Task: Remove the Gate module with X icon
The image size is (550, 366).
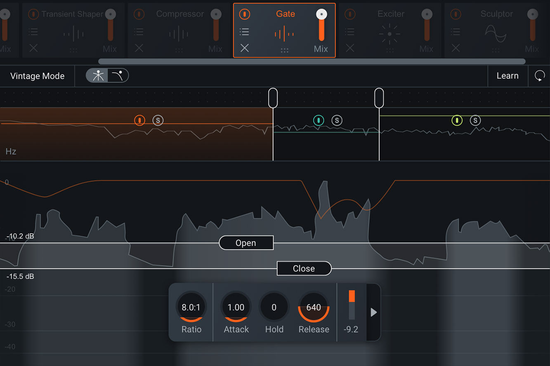Action: [245, 48]
